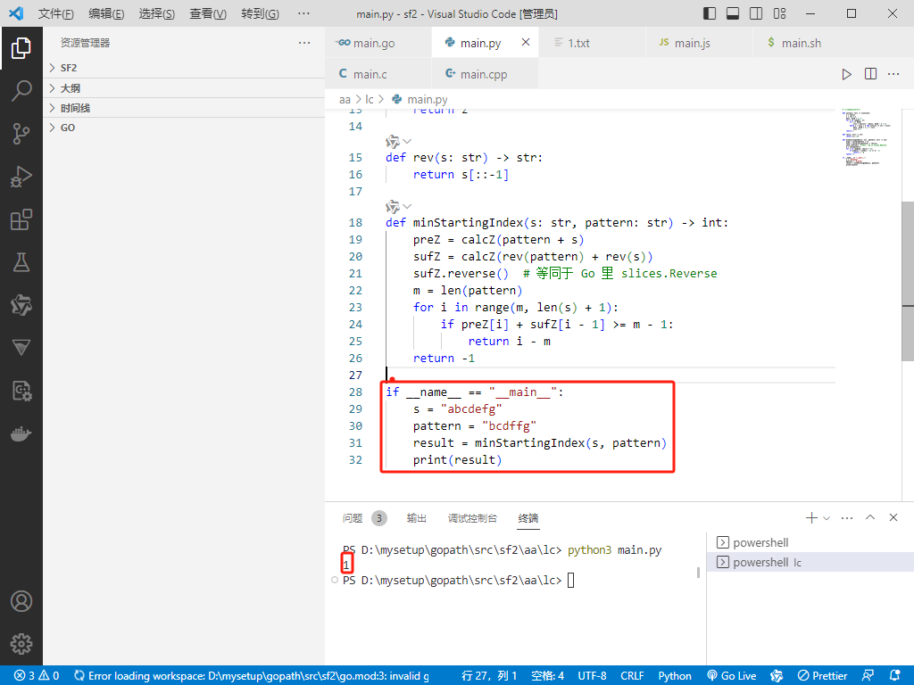
Task: Toggle the bottom panel visibility
Action: click(733, 13)
